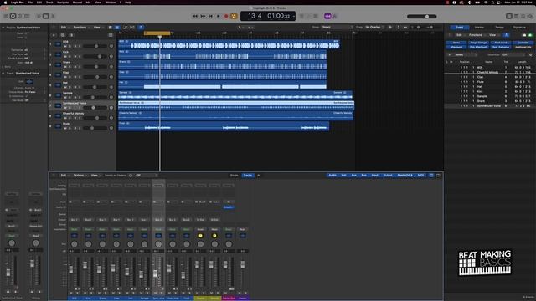
Task: Open the List Editors button at top right
Action: [x=509, y=16]
